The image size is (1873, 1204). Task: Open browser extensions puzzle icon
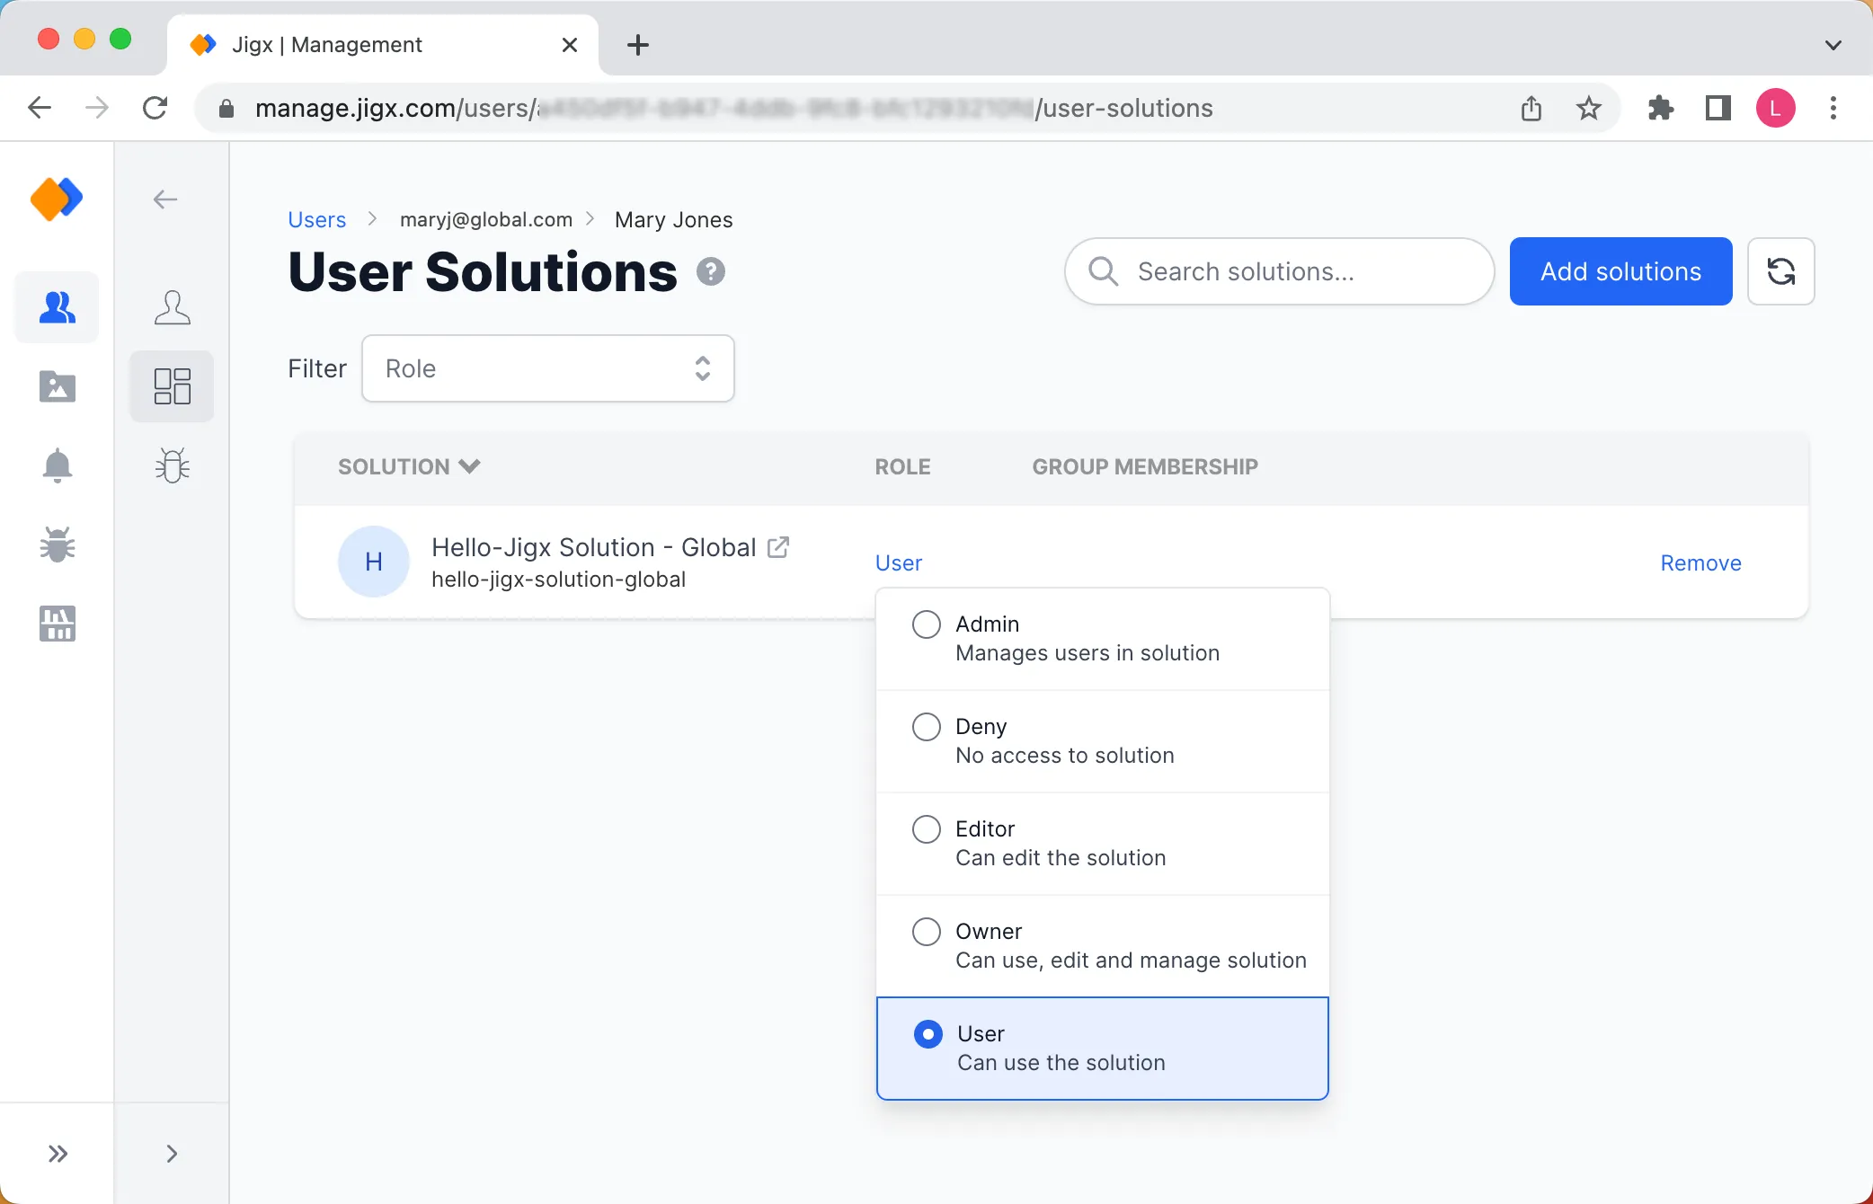pyautogui.click(x=1661, y=109)
